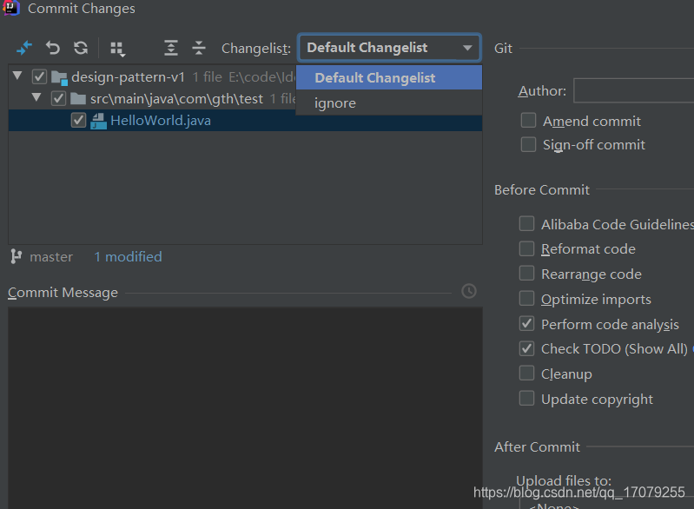
Task: Collapse the src\main\java\com\gth\test node
Action: [x=36, y=97]
